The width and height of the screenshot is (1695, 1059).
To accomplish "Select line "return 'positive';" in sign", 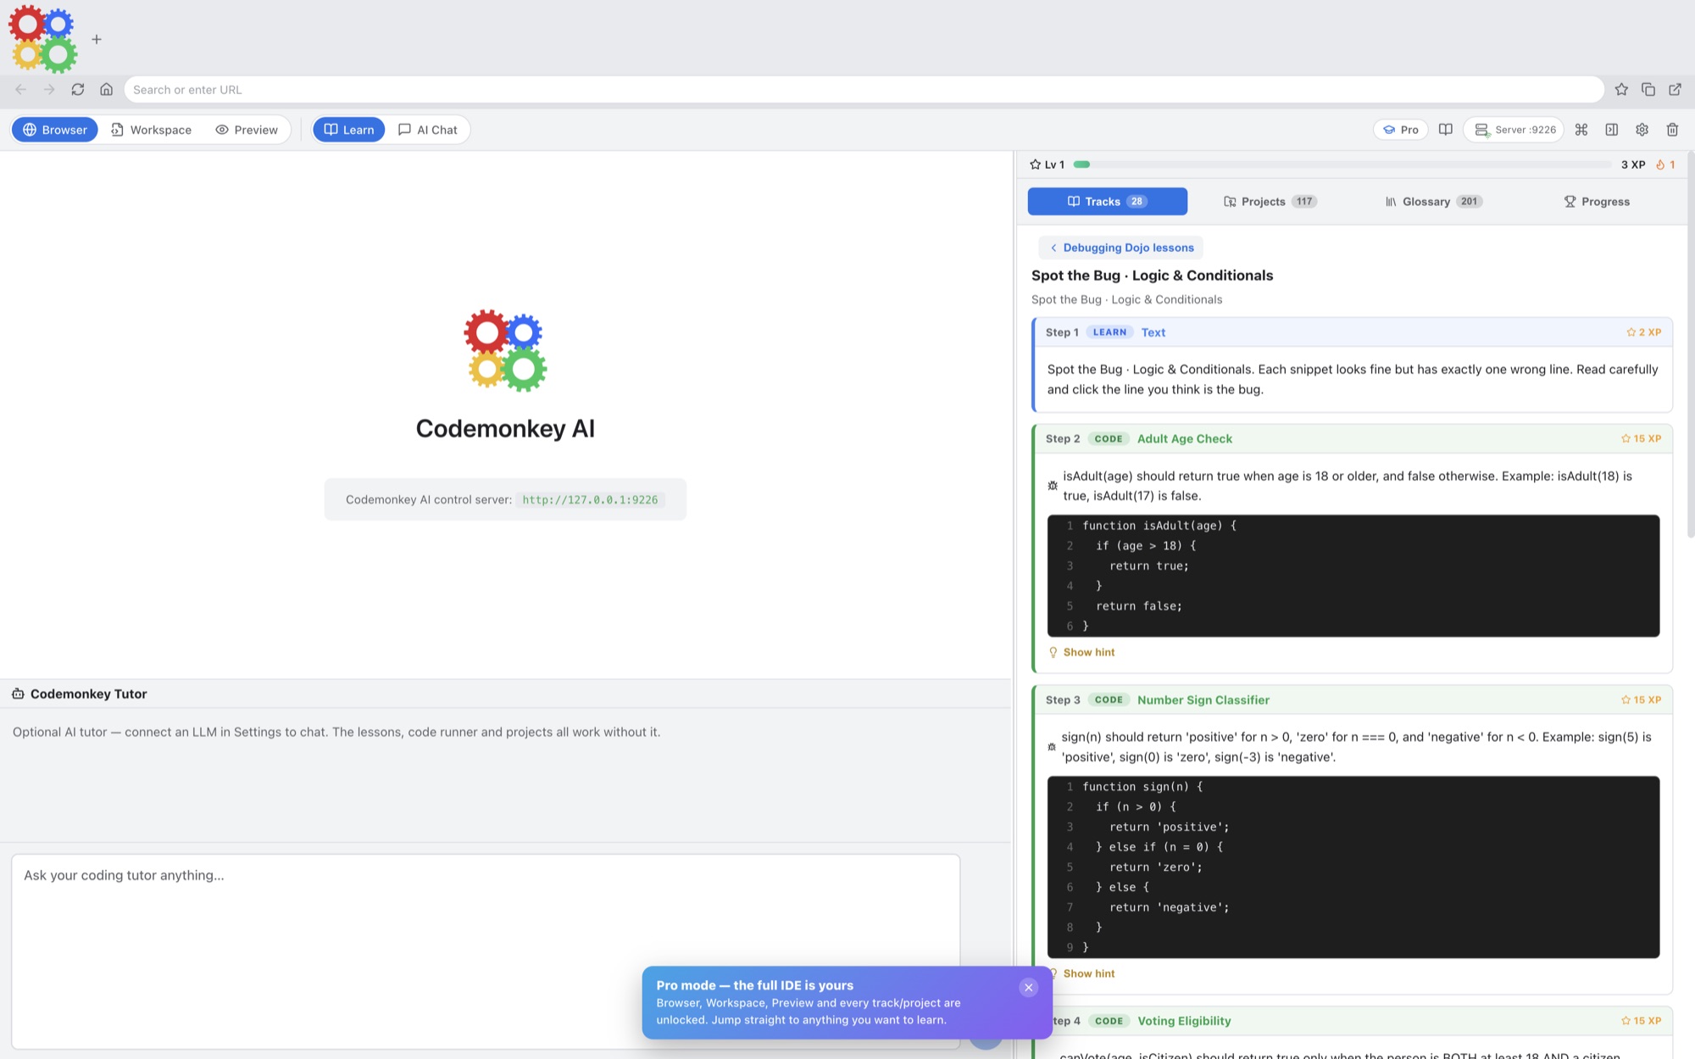I will (1353, 828).
